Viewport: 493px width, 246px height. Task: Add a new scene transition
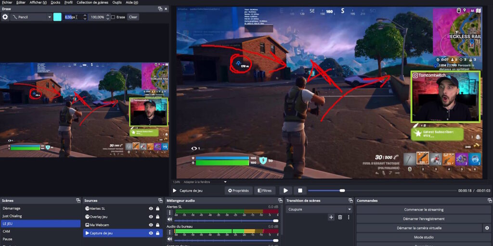(x=331, y=217)
